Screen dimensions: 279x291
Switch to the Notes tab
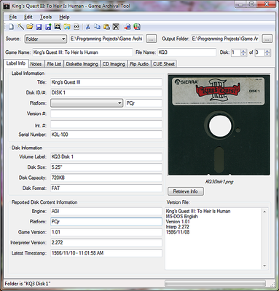click(36, 64)
